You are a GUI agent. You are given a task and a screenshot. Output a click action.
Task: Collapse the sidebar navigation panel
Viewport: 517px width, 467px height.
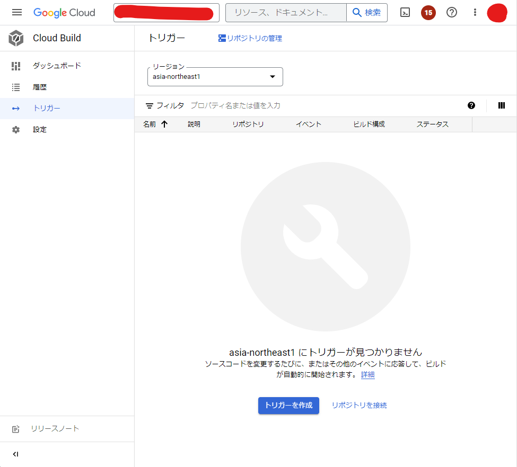(15, 454)
